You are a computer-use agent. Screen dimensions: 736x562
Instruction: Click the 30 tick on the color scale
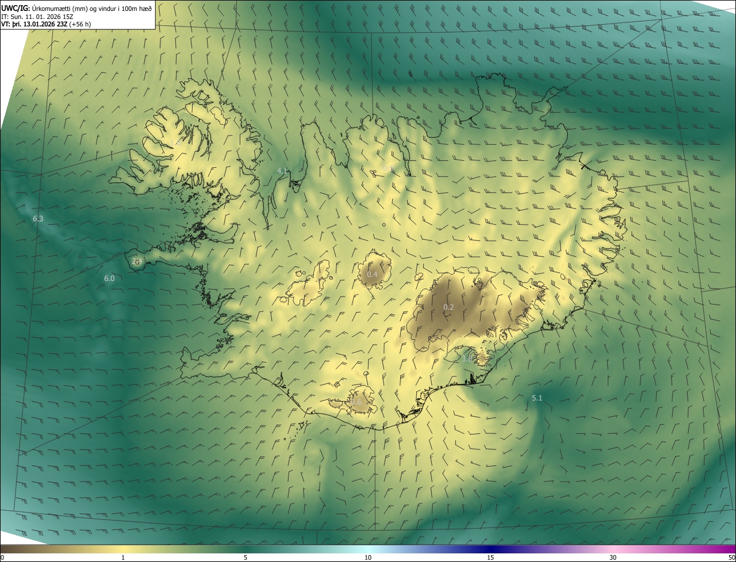coord(613,558)
